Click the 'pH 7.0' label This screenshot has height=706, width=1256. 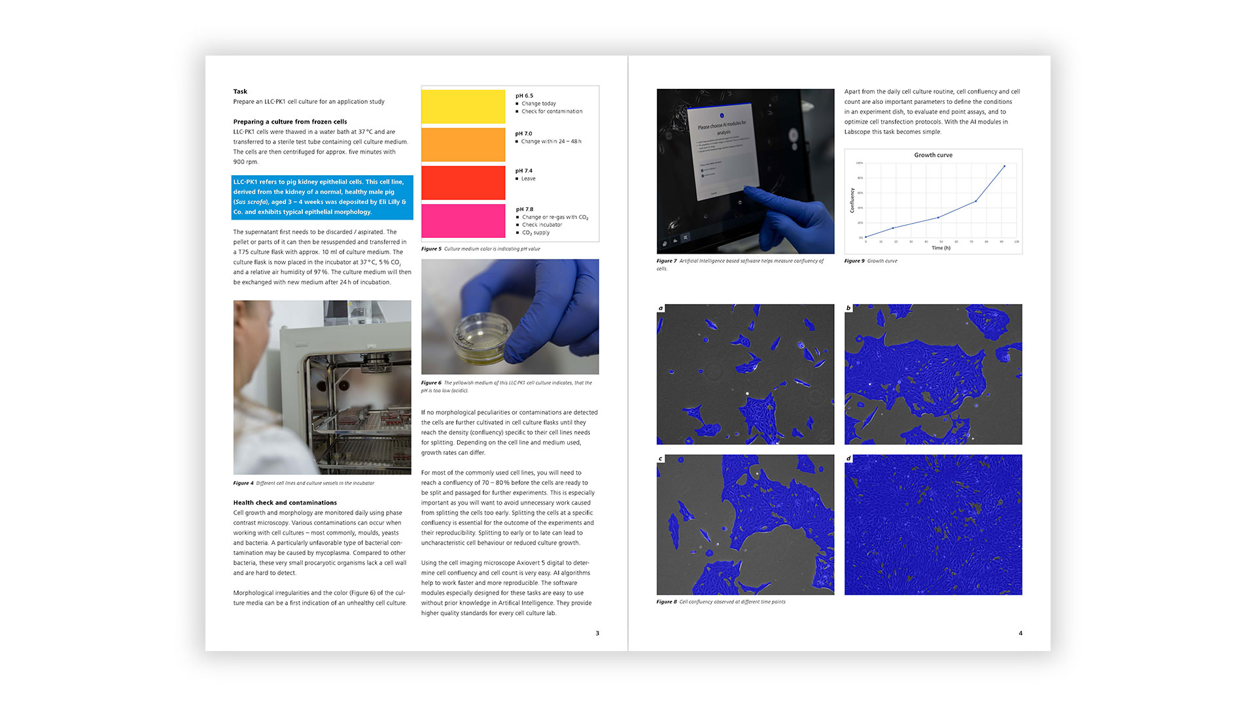(x=524, y=133)
